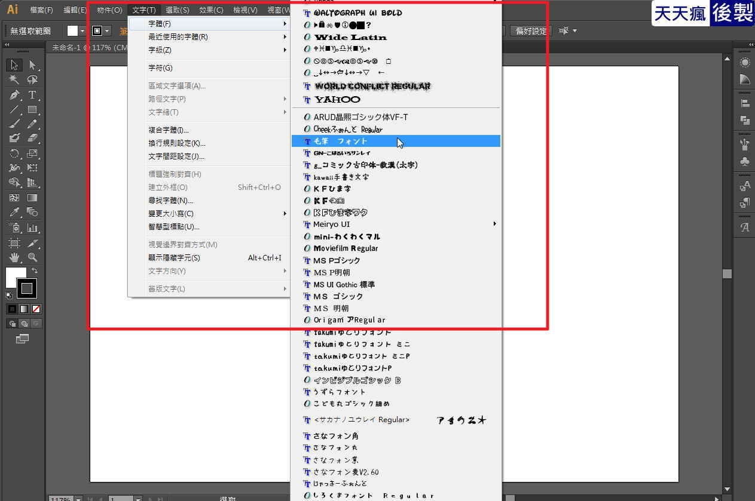Select the Free Transform tool
The image size is (755, 501).
click(x=32, y=168)
